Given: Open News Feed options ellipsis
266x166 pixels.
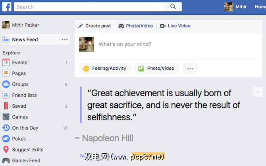Looking at the screenshot, I should tap(65, 40).
